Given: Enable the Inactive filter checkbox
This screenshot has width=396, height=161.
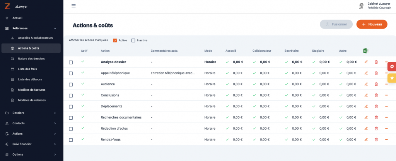Looking at the screenshot, I should point(133,41).
